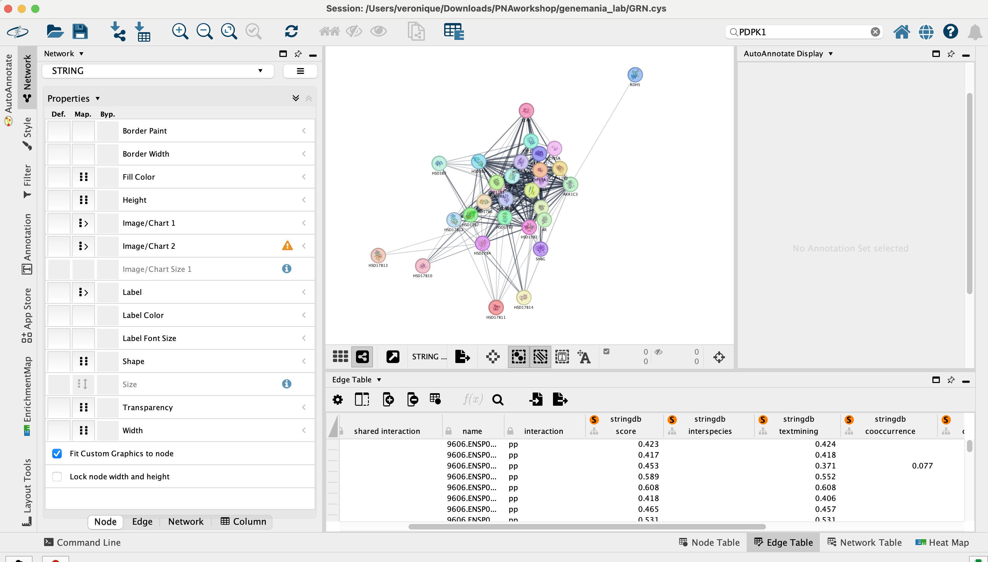Screen dimensions: 988x562
Task: Toggle the Toggle Annotation Selection button
Action: pos(562,357)
